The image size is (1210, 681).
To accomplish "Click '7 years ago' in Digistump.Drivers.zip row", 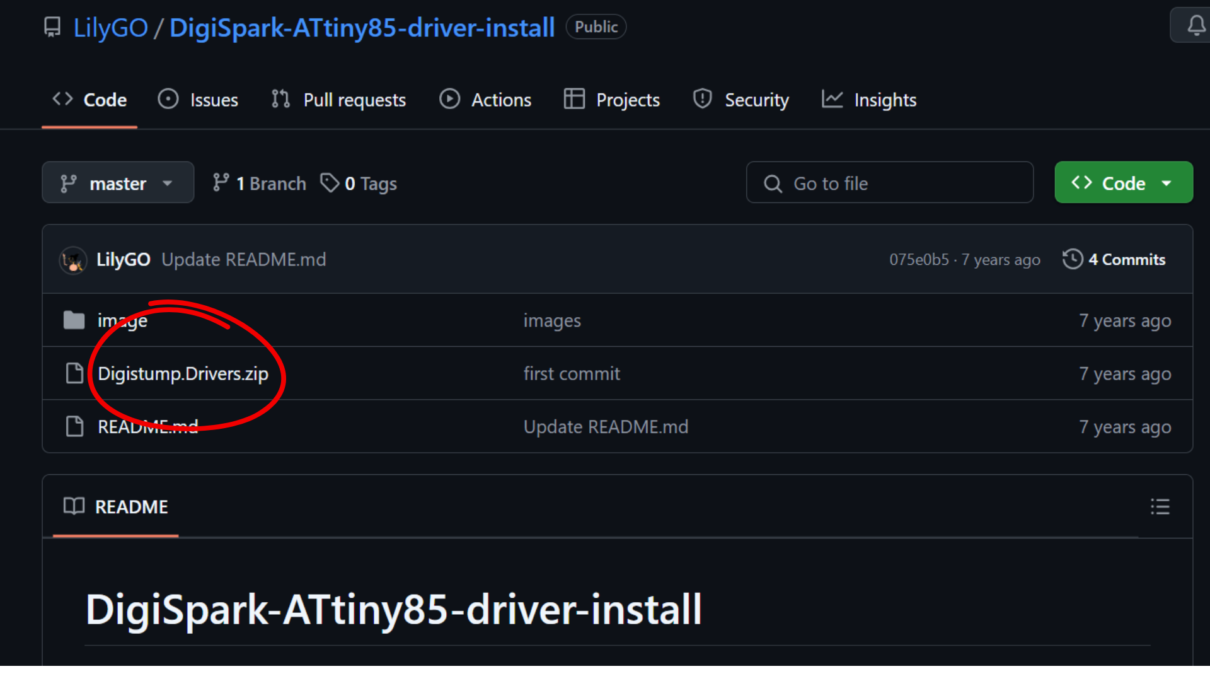I will (1125, 374).
